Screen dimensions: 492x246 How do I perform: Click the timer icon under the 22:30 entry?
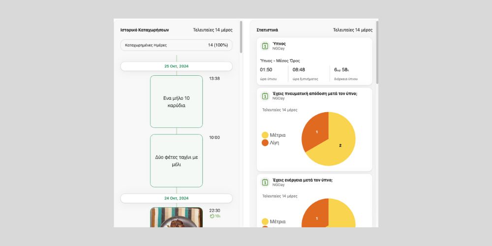[x=212, y=216]
